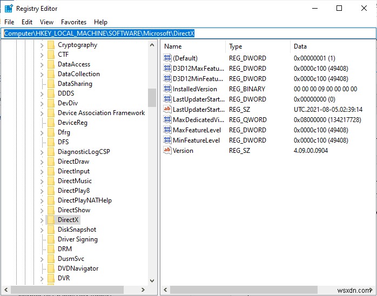The image size is (377, 296).
Task: Click the MaxFeatureLevel value icon
Action: point(167,130)
